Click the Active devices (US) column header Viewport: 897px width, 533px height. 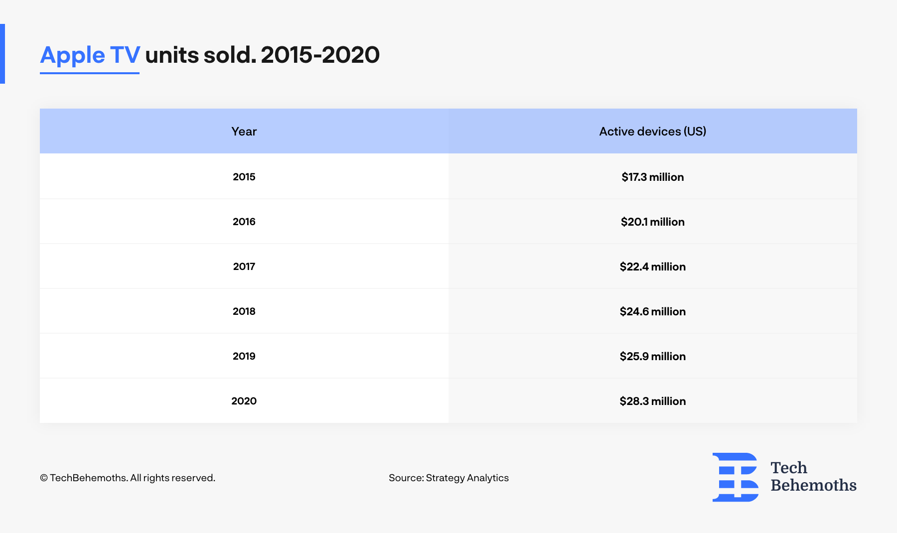click(x=653, y=131)
